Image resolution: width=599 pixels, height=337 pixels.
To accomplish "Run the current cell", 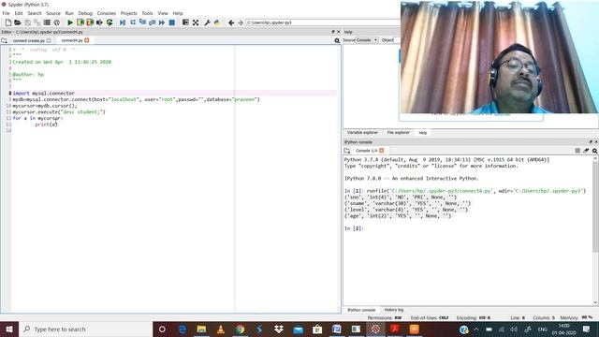I will [80, 22].
